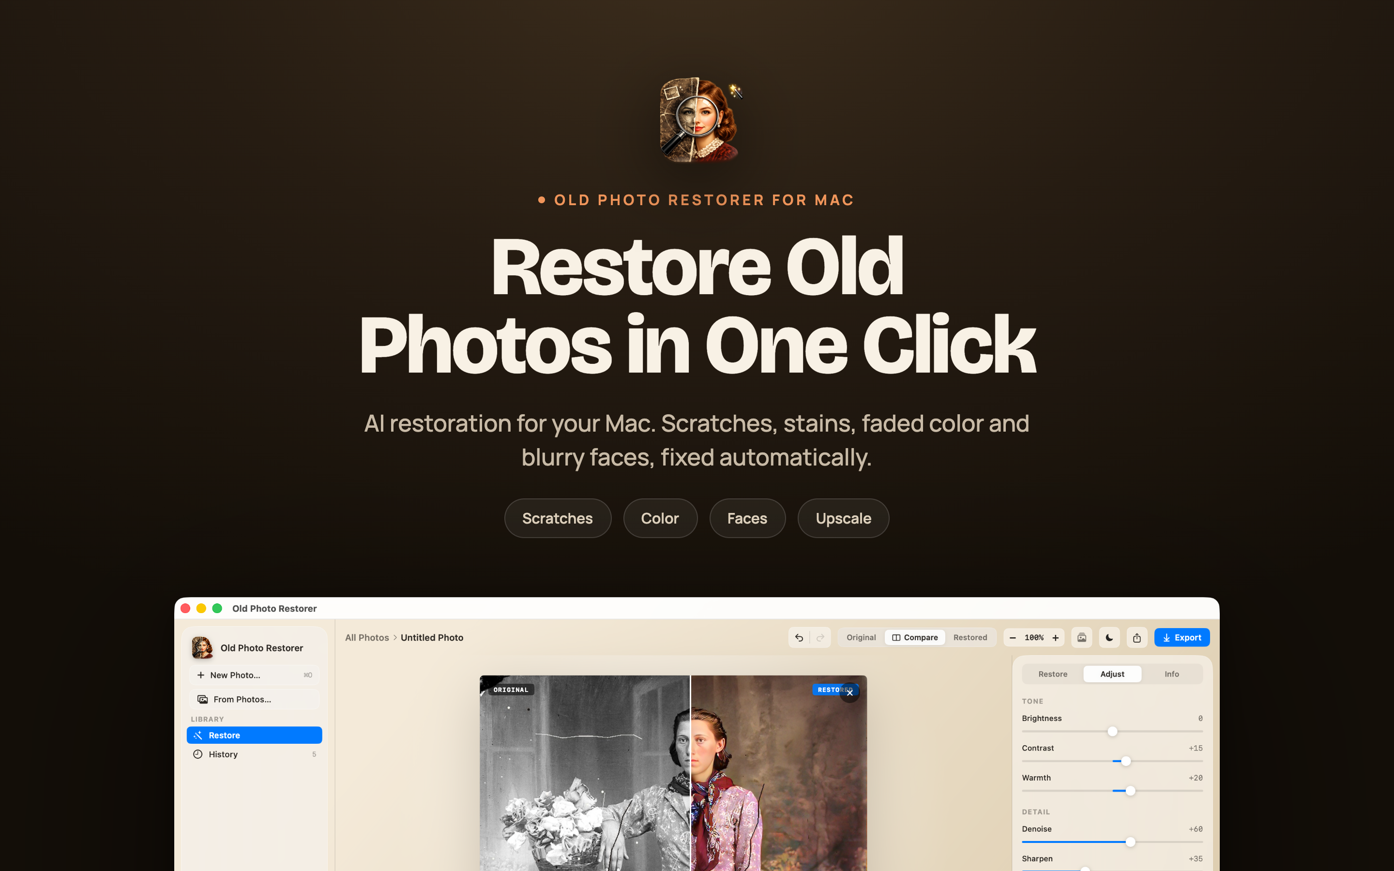Click the green window zoom button
Image resolution: width=1394 pixels, height=871 pixels.
click(217, 608)
